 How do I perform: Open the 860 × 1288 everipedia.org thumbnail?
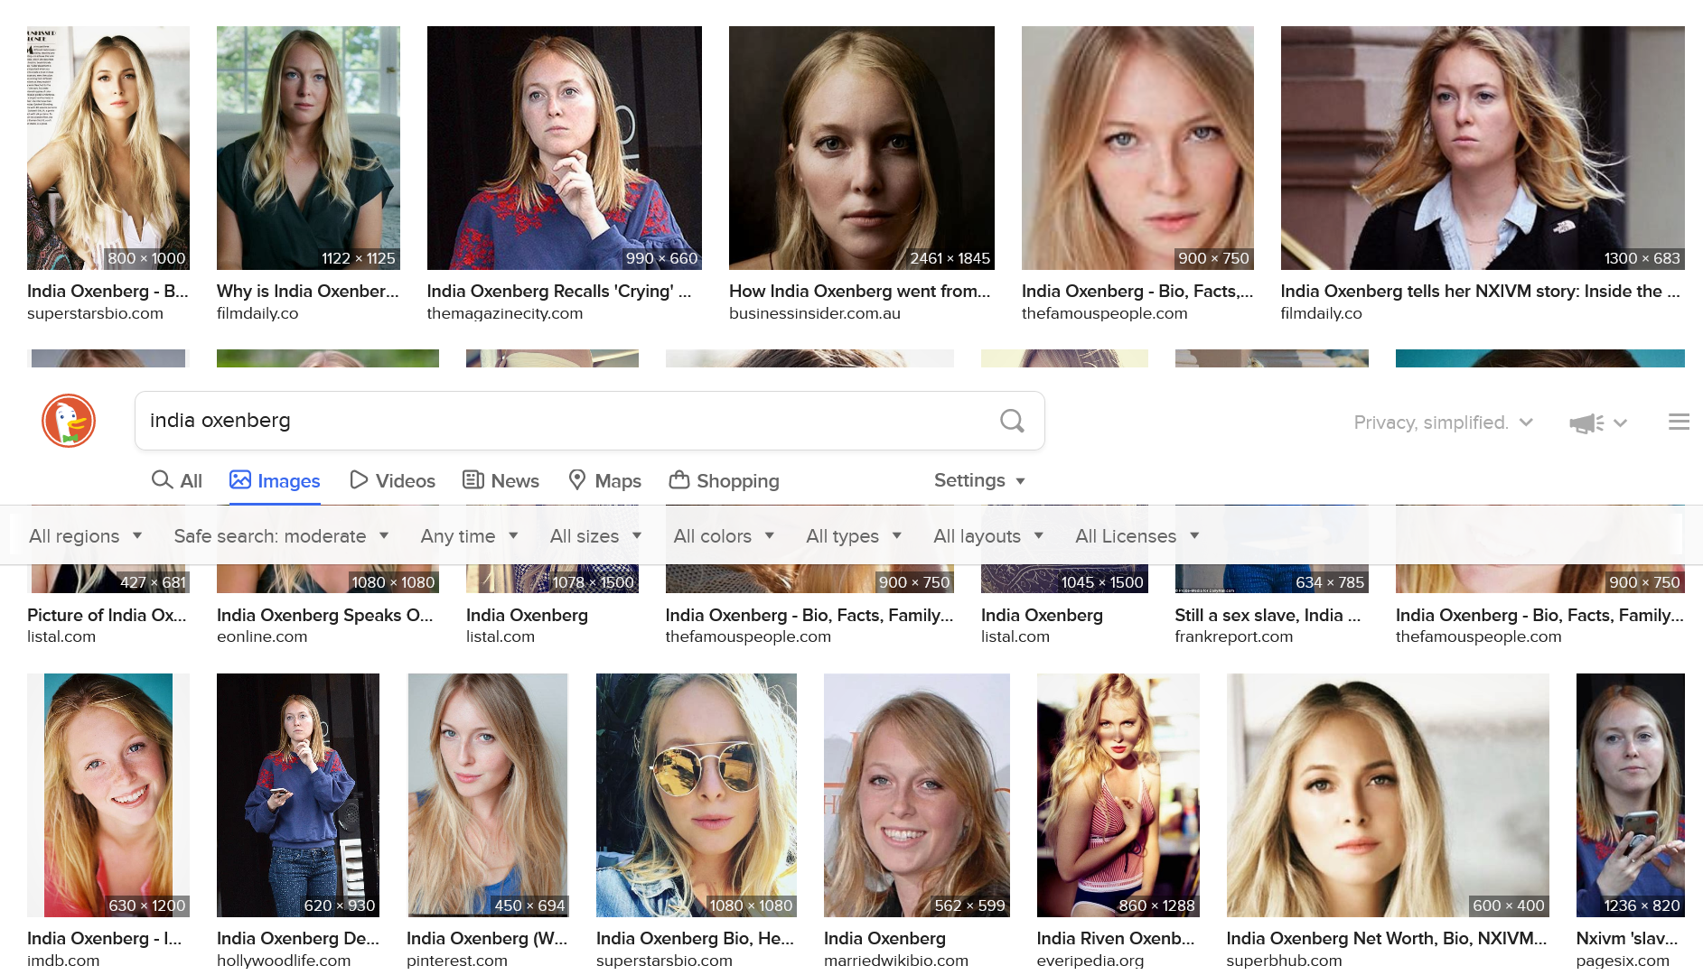click(x=1118, y=795)
